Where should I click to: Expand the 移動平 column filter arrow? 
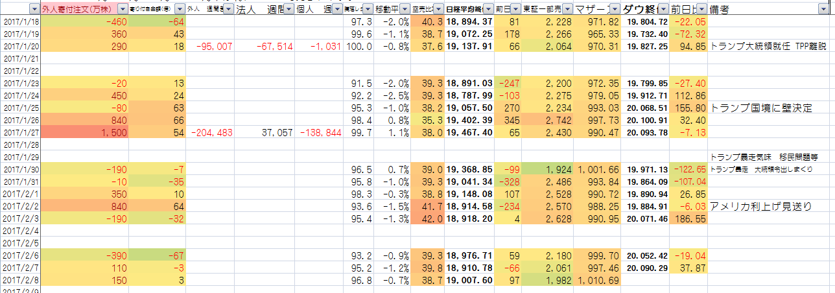coord(404,10)
